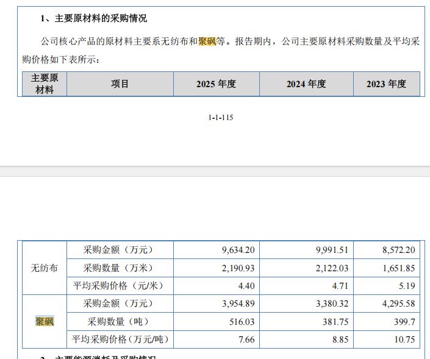Click value 381.75

[x=335, y=321]
